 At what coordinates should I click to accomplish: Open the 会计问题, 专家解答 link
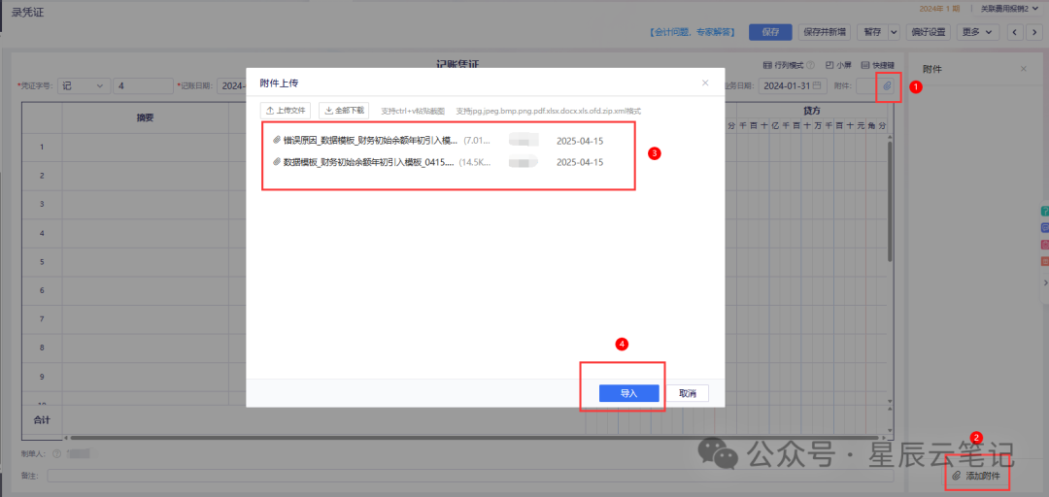[692, 32]
